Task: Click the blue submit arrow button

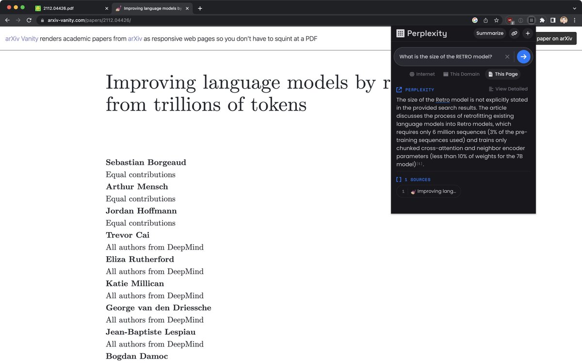Action: click(x=523, y=57)
